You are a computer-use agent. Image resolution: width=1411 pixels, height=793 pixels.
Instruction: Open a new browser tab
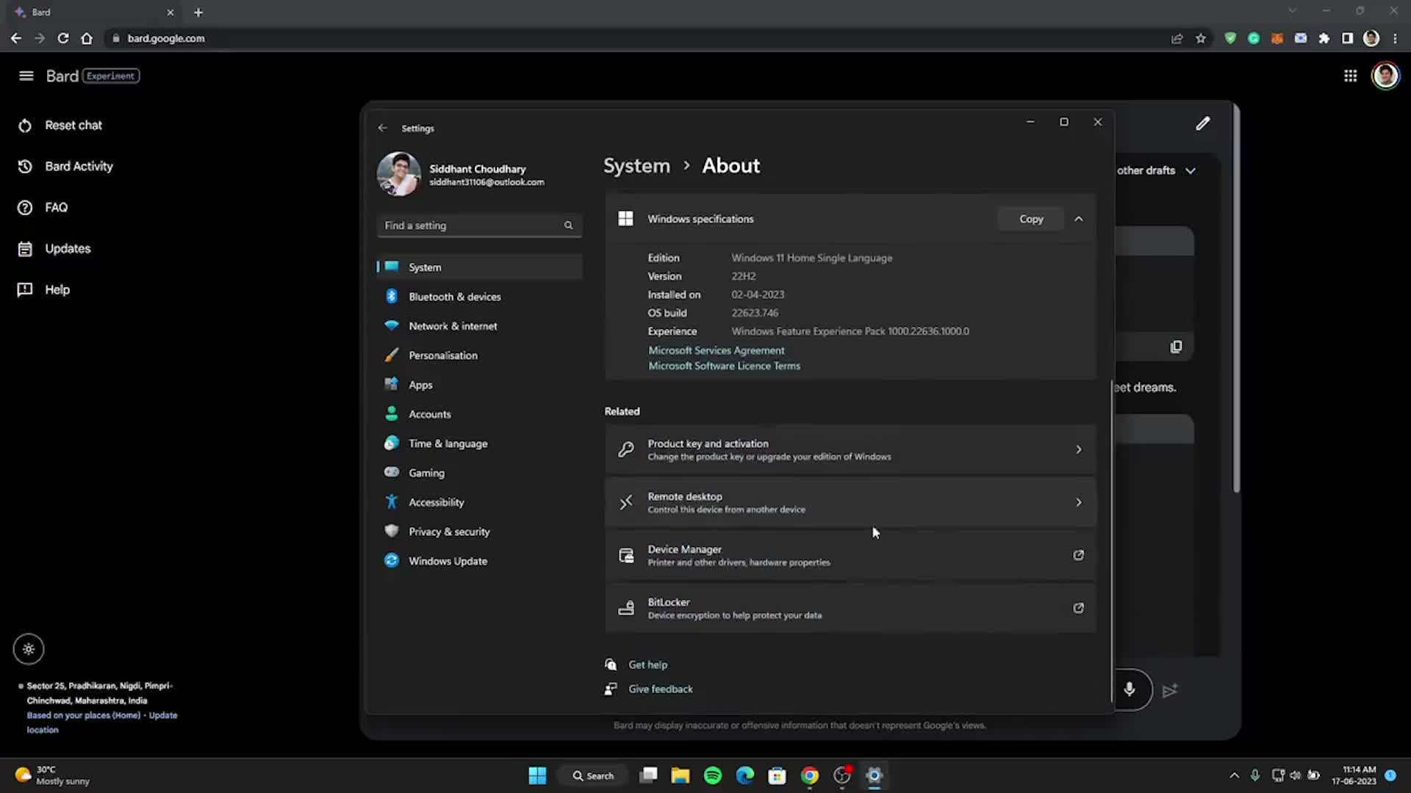(x=198, y=12)
